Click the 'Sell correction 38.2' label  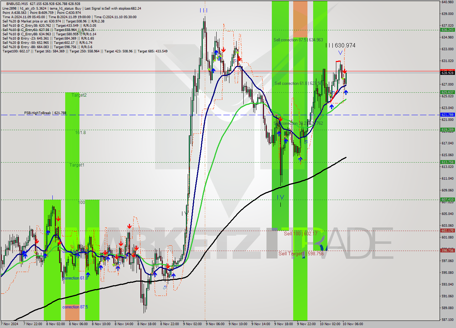coord(298,123)
